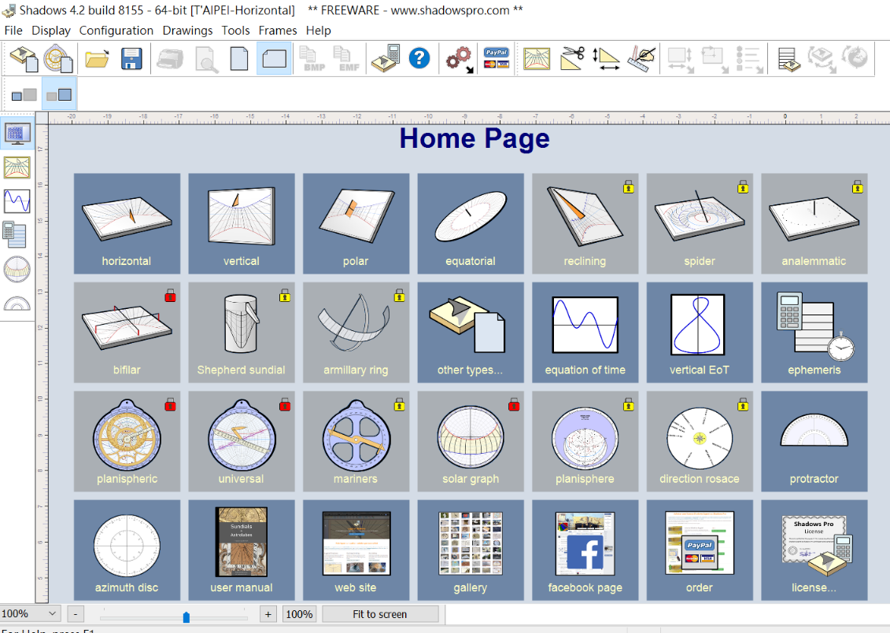Click the PayPal order icon in toolbar
The height and width of the screenshot is (633, 890).
[497, 59]
